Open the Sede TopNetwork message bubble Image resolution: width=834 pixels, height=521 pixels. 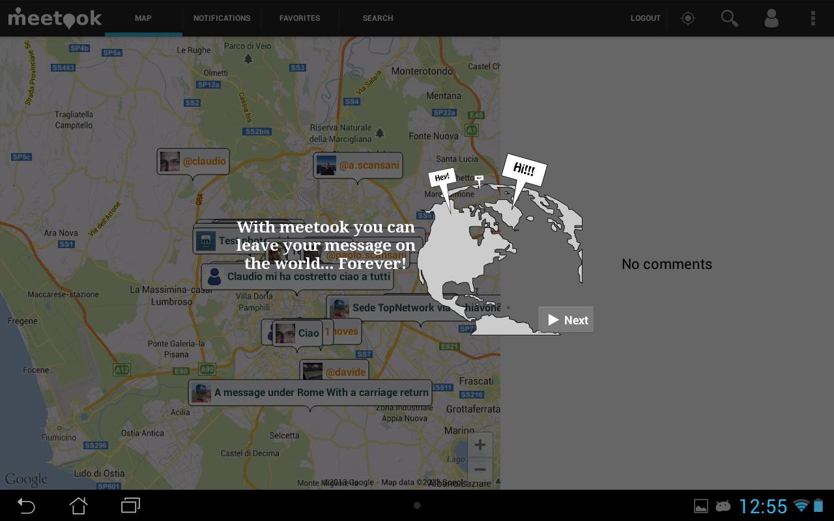tap(413, 308)
